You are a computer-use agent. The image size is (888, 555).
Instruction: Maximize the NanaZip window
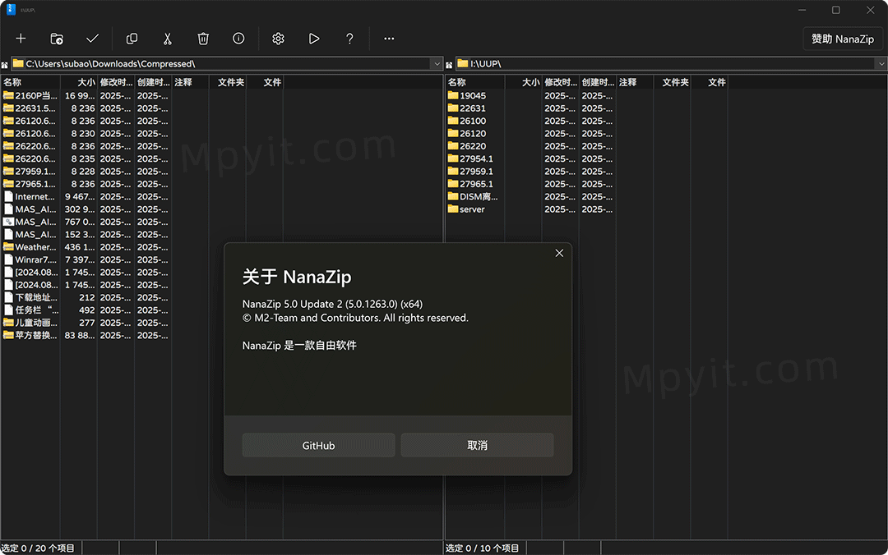coord(836,10)
